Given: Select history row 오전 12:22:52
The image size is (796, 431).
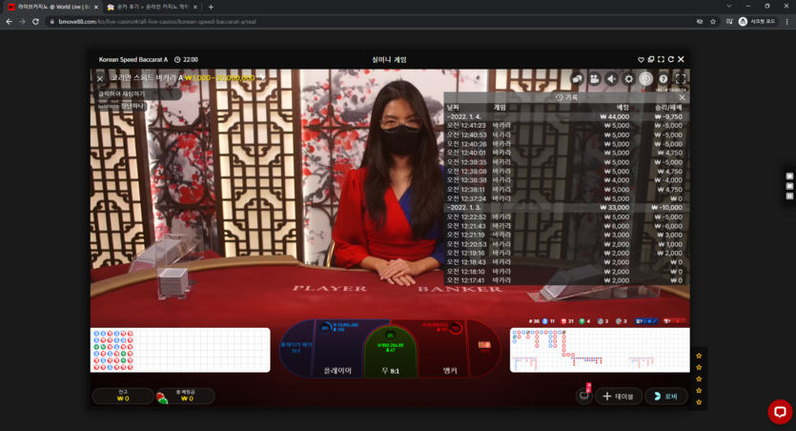Looking at the screenshot, I should 564,216.
